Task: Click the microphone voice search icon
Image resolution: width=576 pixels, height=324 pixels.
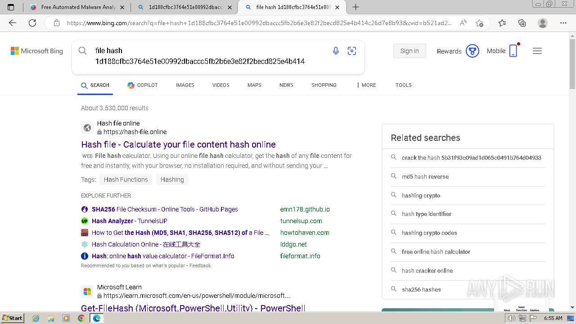Action: [x=336, y=51]
